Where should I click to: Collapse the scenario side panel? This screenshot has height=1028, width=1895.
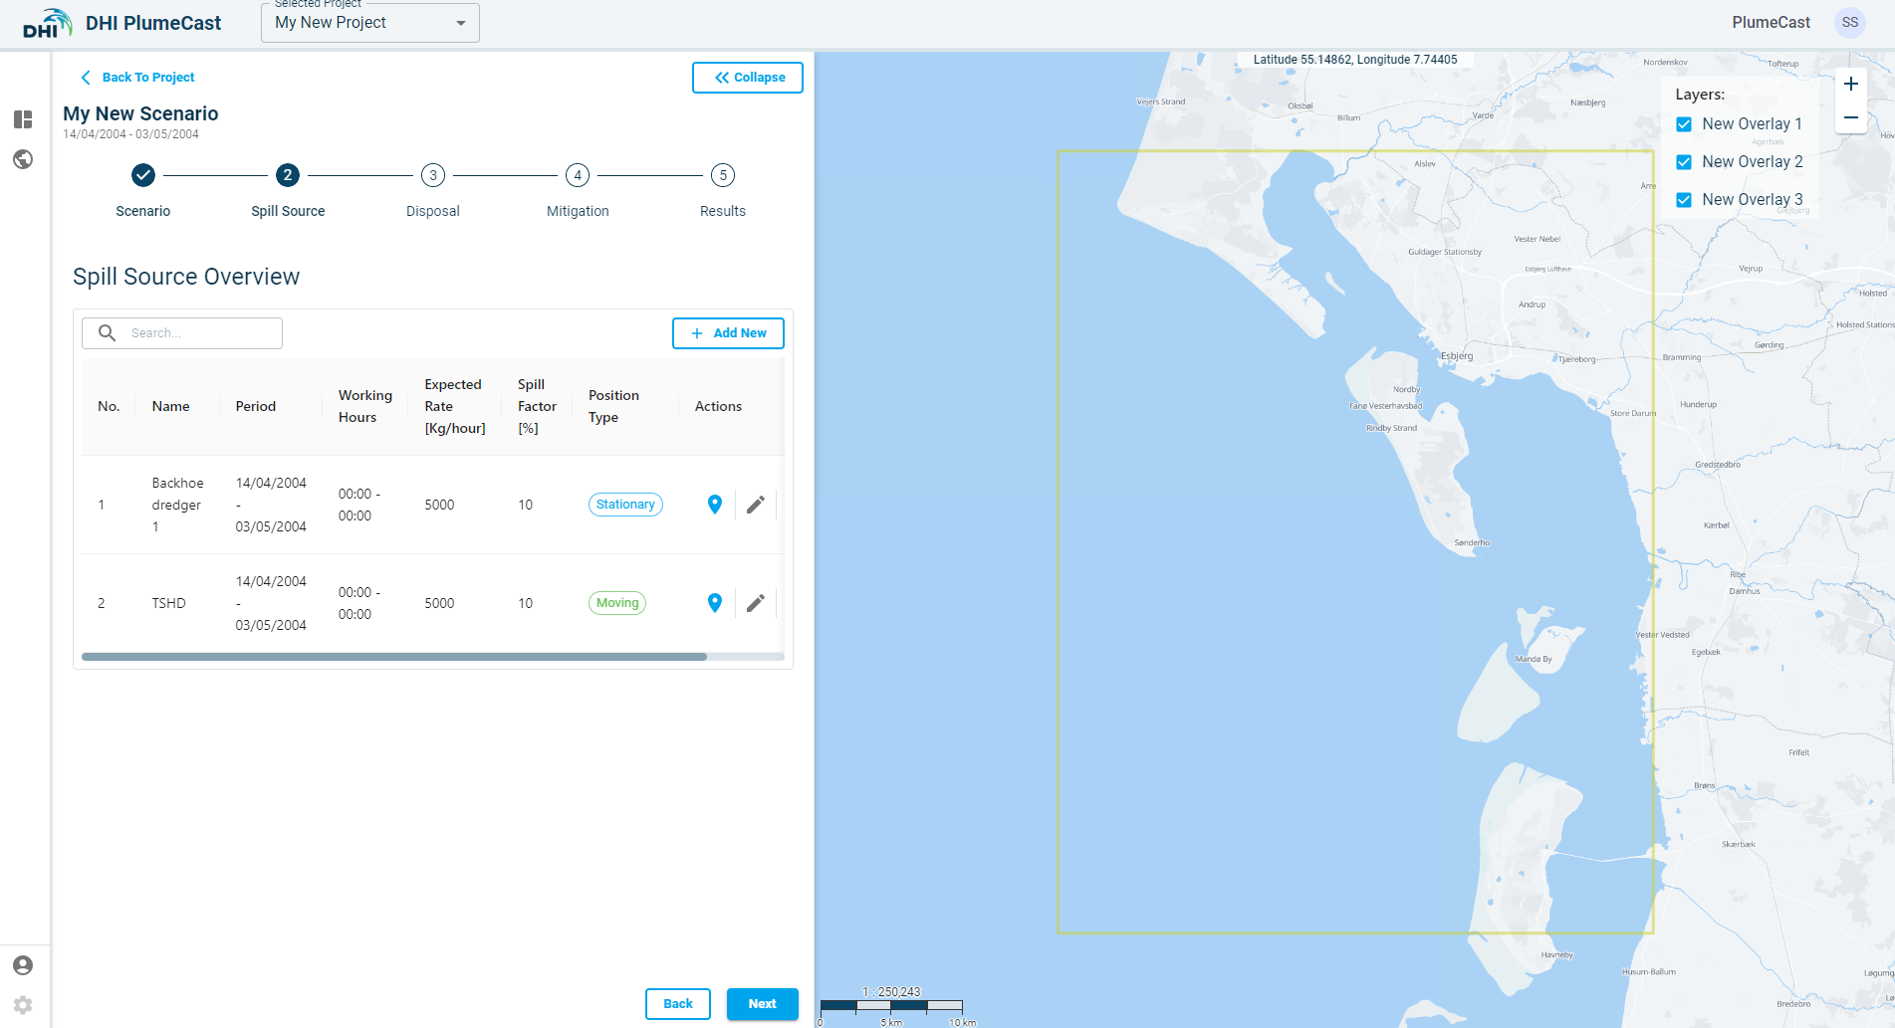pyautogui.click(x=748, y=78)
